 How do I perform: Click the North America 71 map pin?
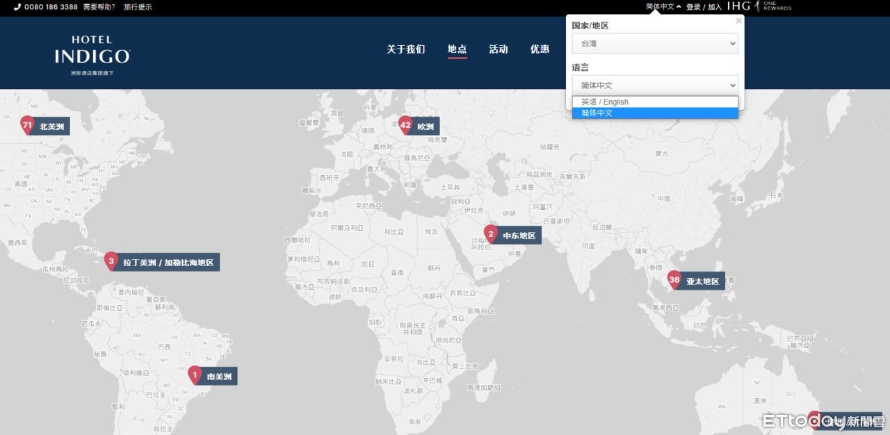coord(27,126)
